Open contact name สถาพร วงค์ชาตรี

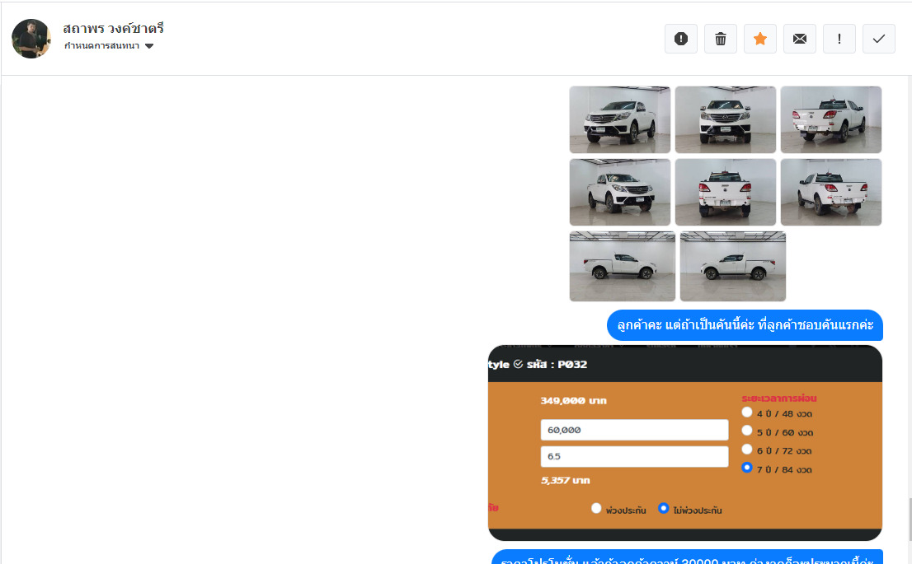(114, 28)
